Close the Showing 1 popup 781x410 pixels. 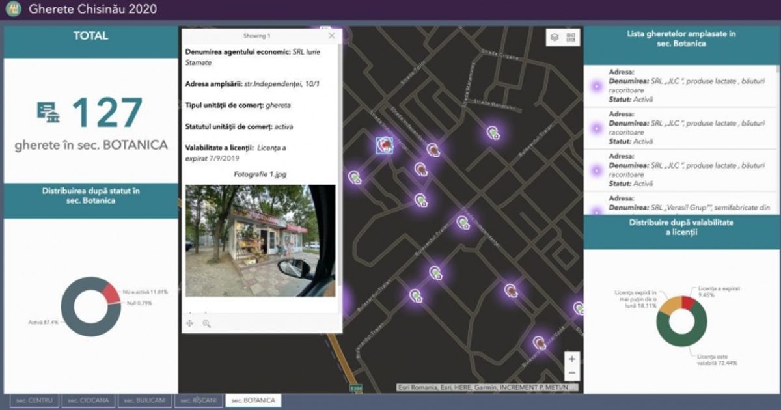(x=332, y=36)
